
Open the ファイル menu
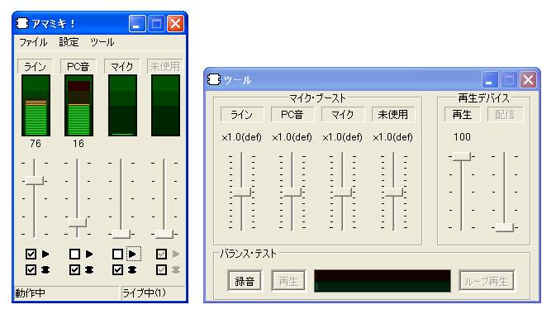[x=33, y=42]
